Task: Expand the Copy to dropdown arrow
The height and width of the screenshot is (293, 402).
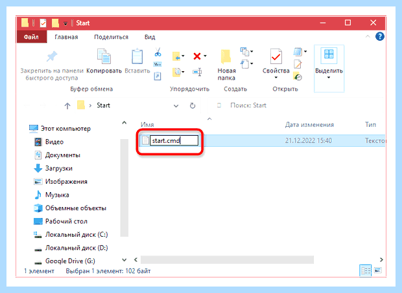Action: 183,72
